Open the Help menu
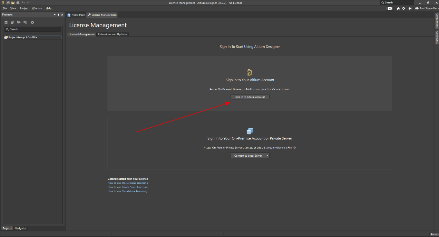The width and height of the screenshot is (439, 237). click(49, 9)
